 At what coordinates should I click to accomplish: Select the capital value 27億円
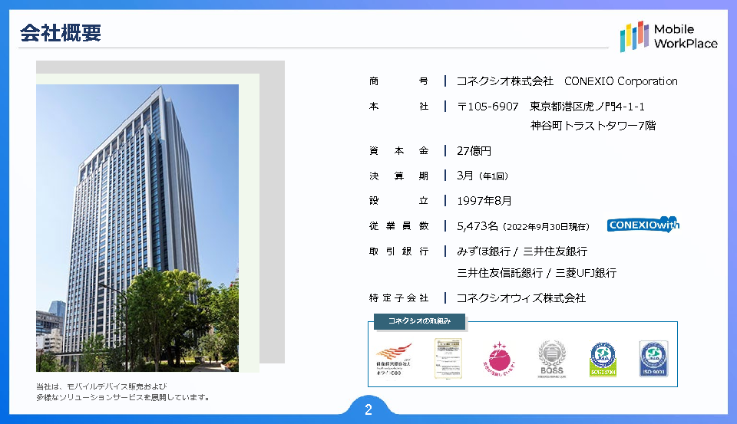pos(474,151)
